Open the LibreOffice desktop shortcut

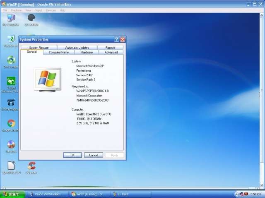[11, 166]
